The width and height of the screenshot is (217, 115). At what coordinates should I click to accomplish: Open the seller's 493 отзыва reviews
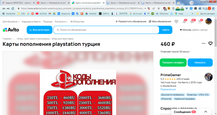pos(183,79)
